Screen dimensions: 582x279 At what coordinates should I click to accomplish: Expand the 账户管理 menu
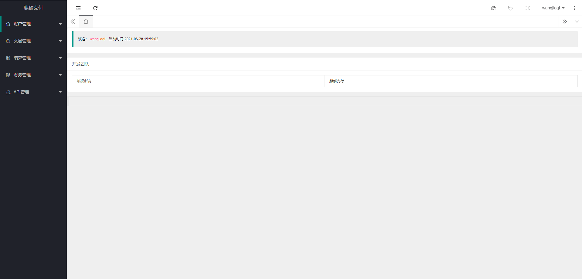click(33, 24)
